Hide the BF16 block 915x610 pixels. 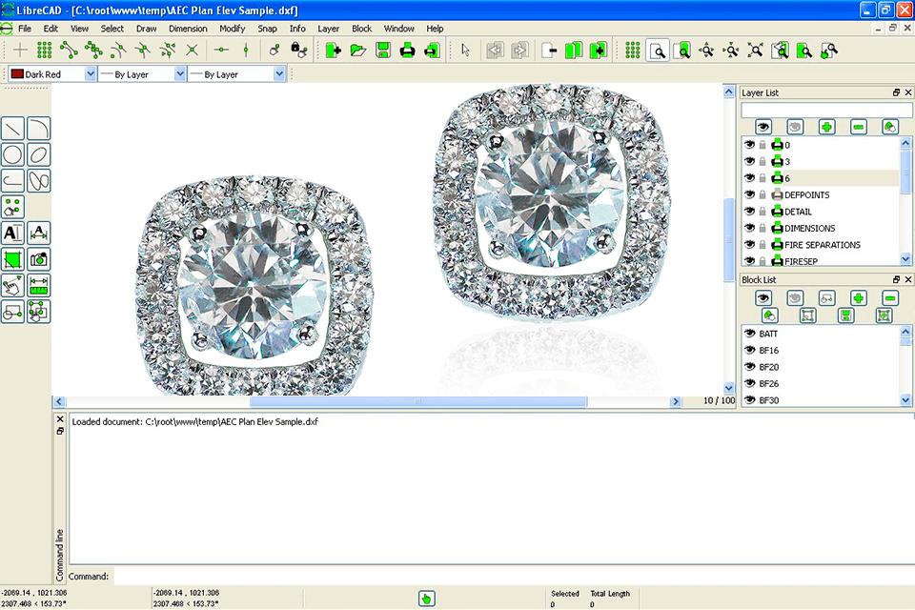point(752,350)
